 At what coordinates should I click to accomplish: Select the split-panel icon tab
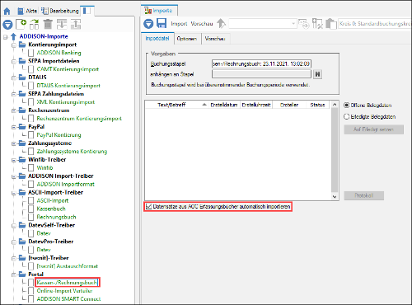87,11
